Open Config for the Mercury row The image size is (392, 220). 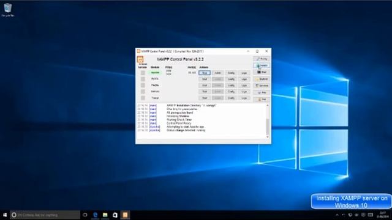(x=231, y=92)
